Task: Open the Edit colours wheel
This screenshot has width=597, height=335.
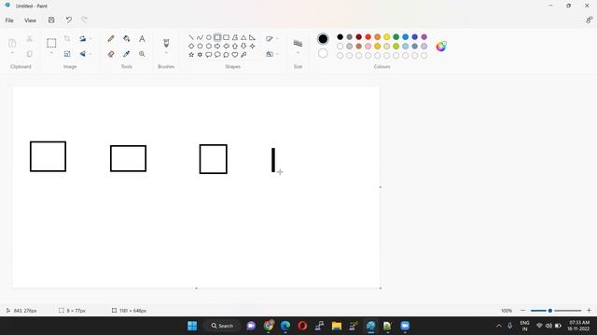Action: (441, 47)
